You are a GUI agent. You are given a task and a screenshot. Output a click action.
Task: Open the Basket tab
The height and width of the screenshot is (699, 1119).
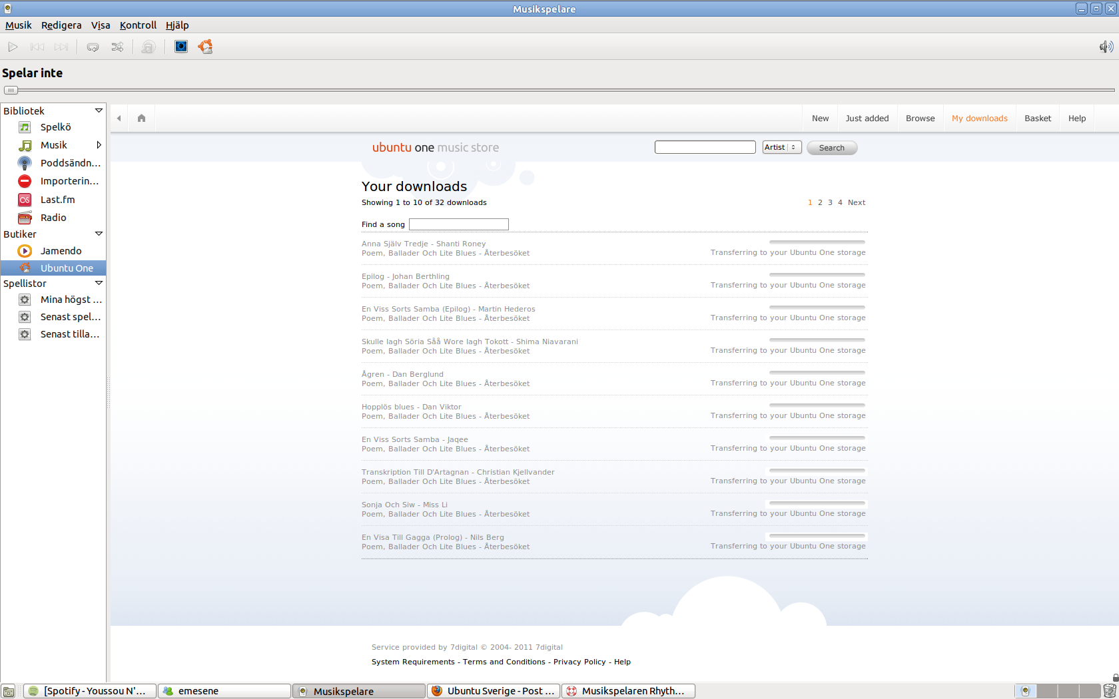click(1037, 118)
